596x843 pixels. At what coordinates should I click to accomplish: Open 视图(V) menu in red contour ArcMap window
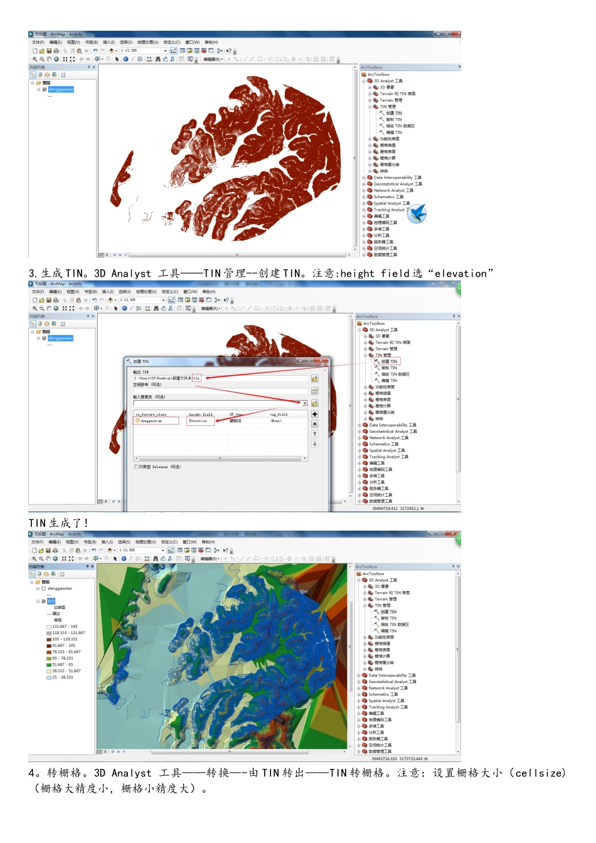click(x=73, y=43)
